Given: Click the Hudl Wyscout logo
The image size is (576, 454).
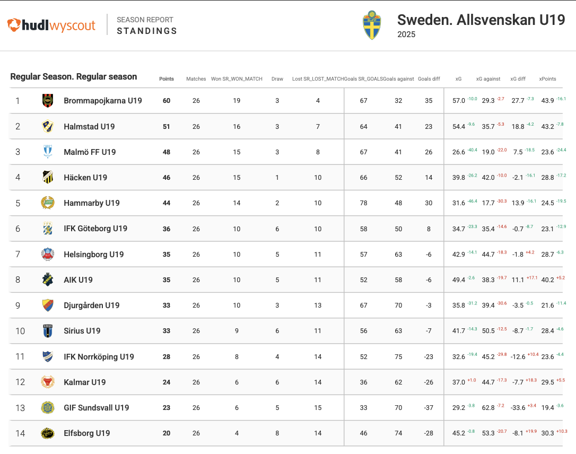Looking at the screenshot, I should click(x=51, y=25).
